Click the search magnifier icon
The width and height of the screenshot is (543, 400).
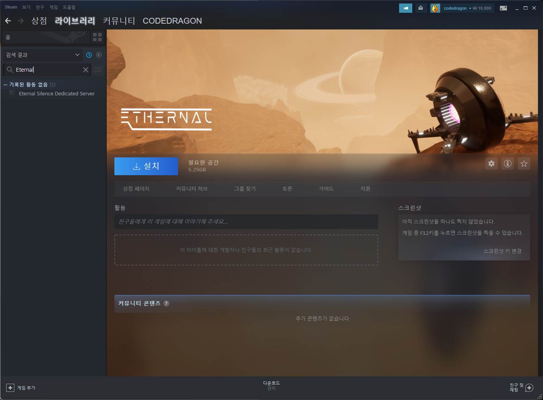pos(10,70)
